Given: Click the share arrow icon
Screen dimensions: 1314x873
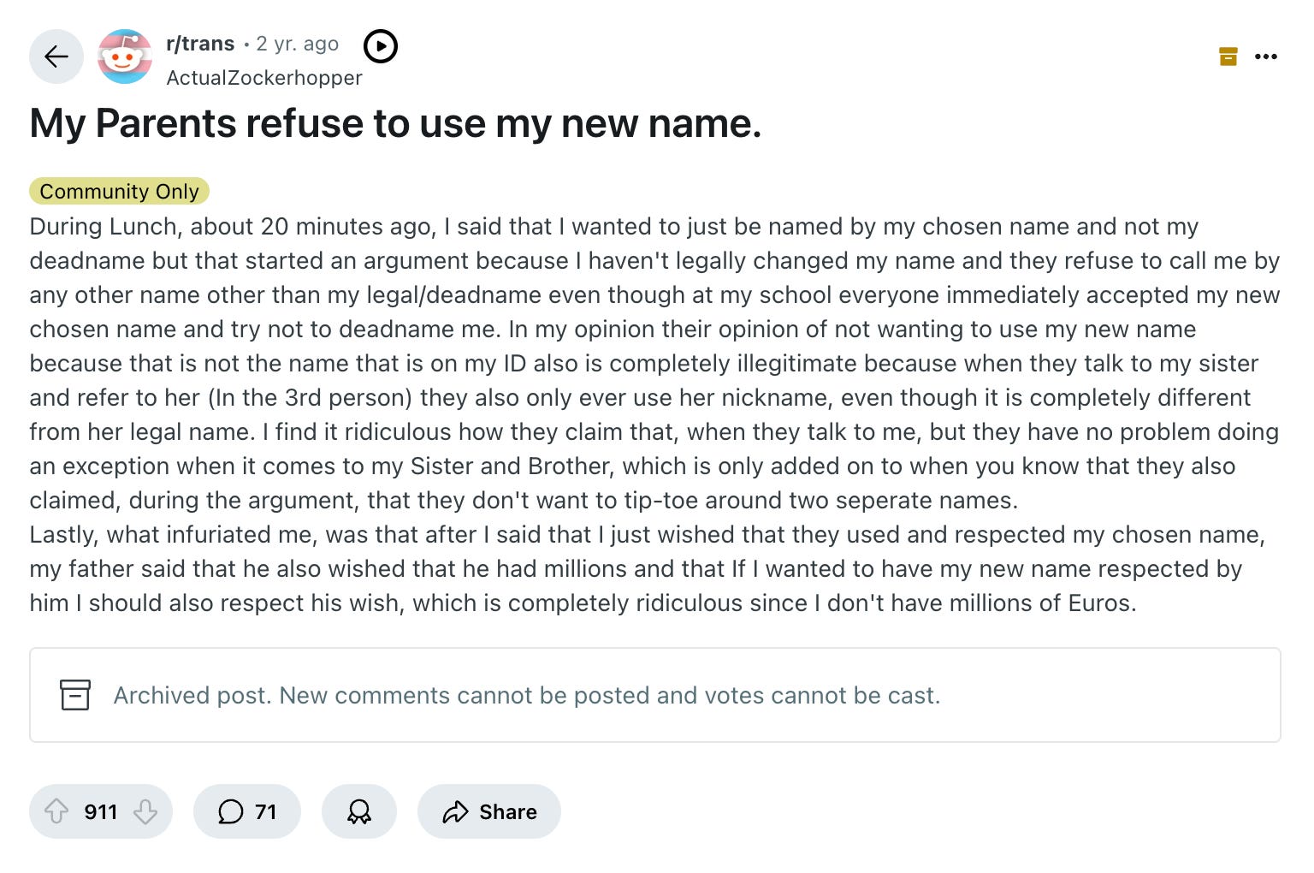Looking at the screenshot, I should [455, 811].
